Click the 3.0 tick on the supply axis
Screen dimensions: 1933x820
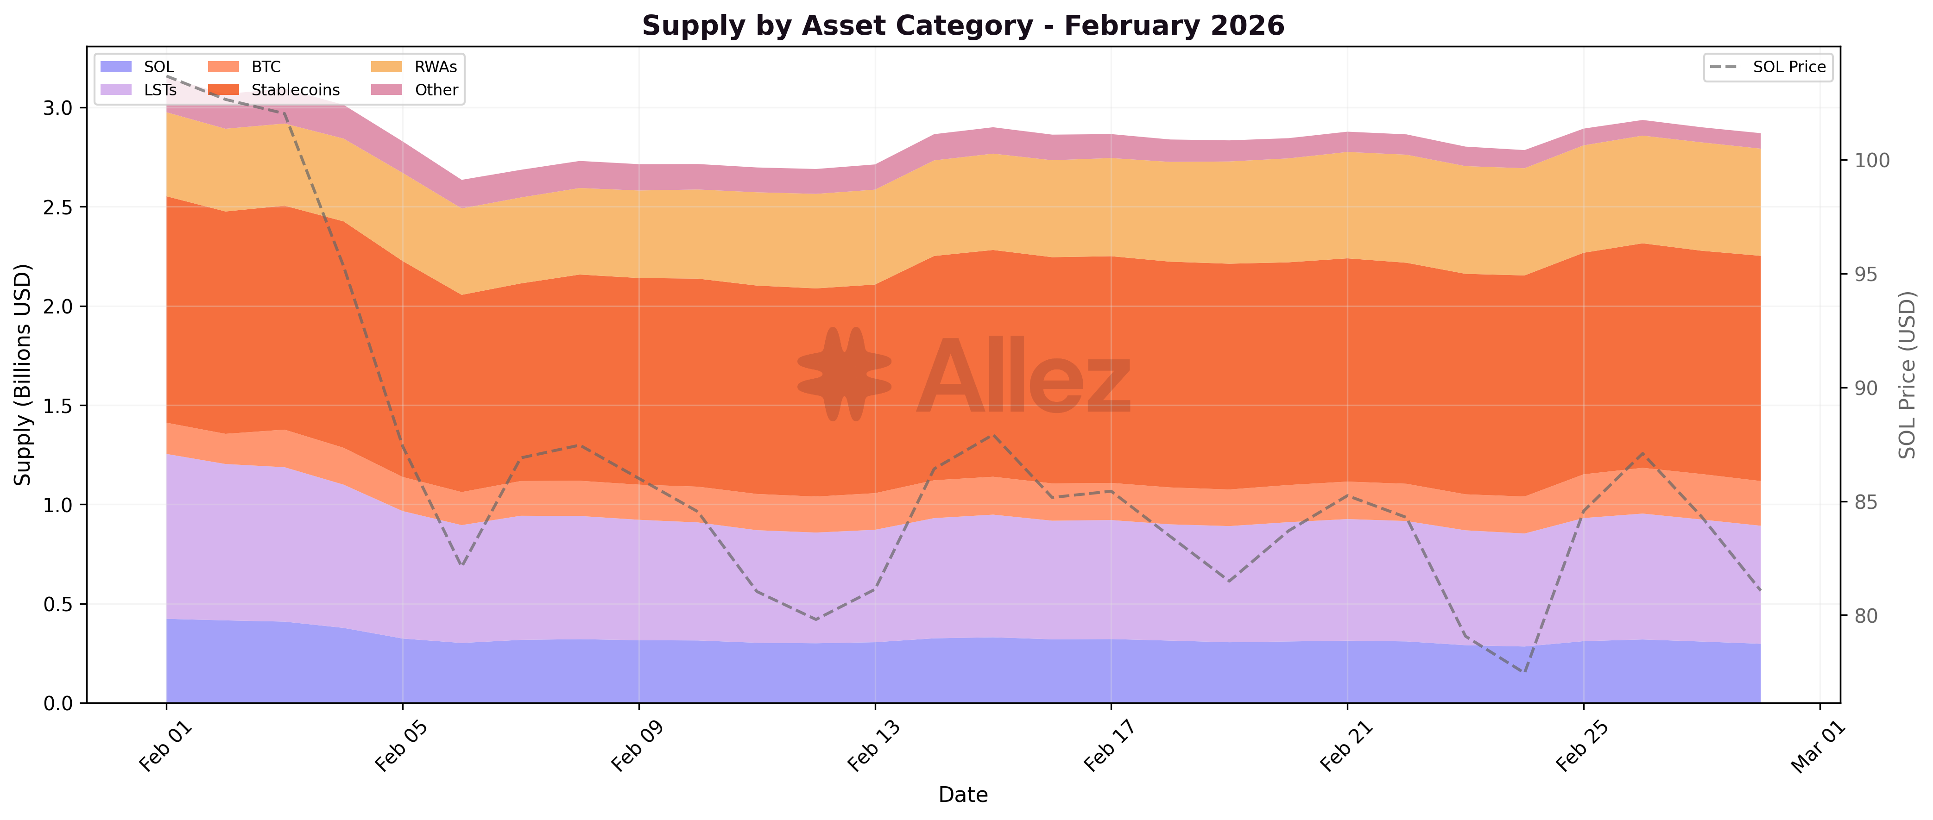pos(57,108)
